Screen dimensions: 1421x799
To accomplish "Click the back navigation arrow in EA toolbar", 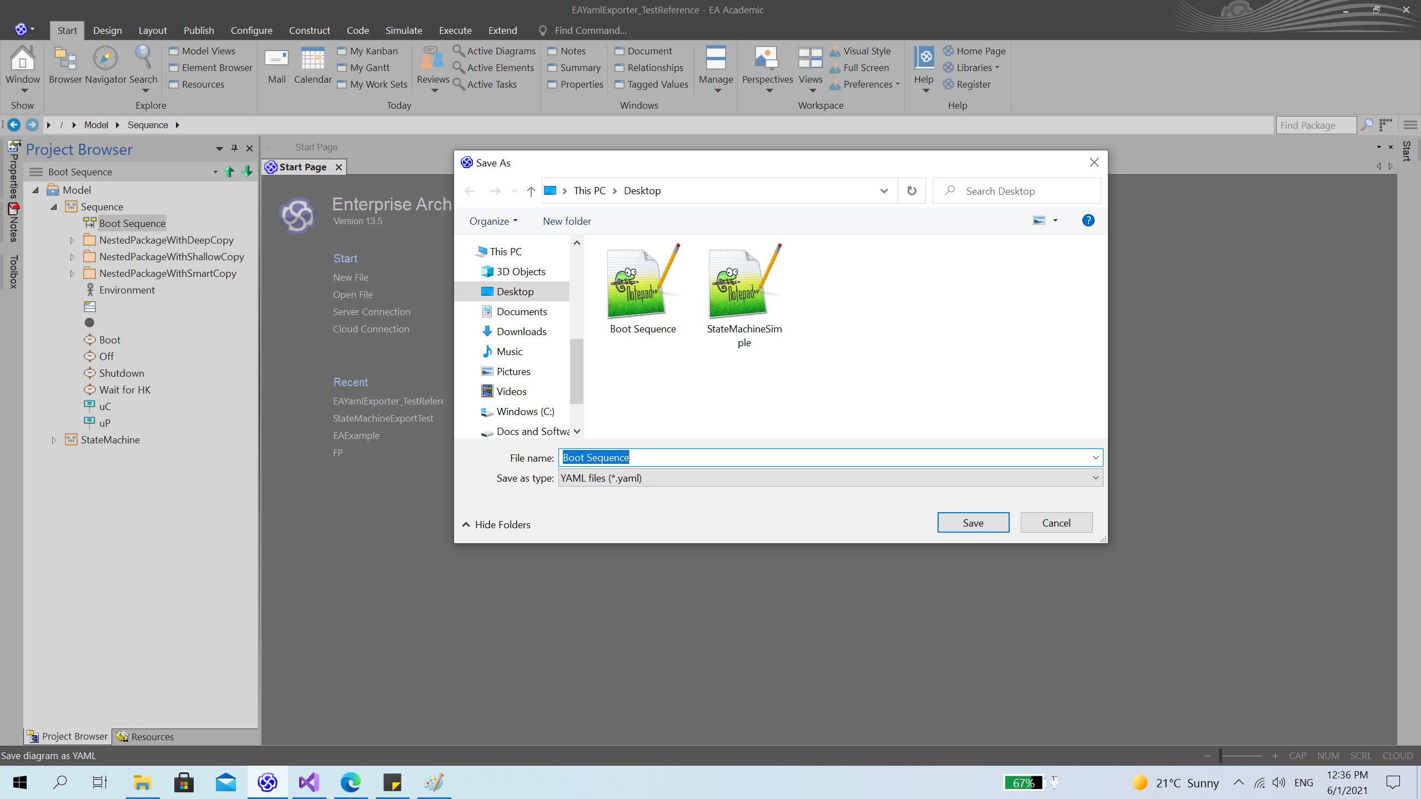I will pos(14,125).
